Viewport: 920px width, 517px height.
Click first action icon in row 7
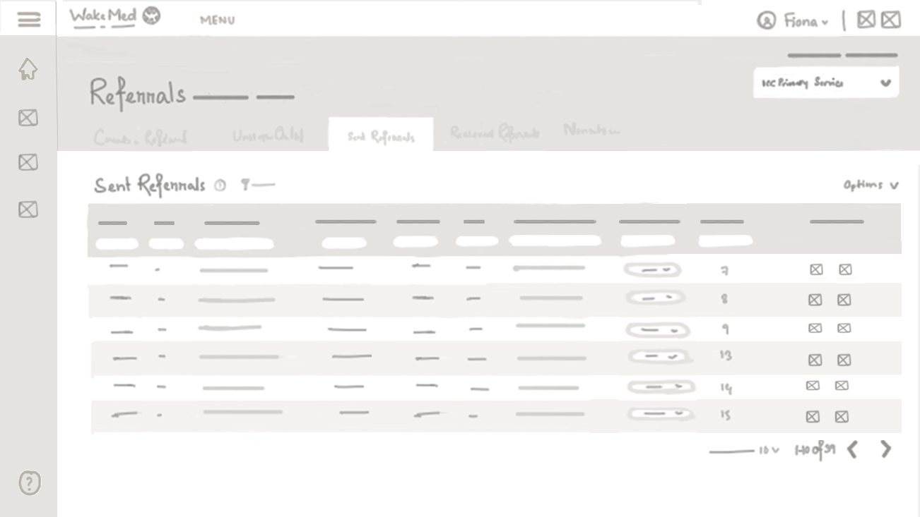click(816, 269)
